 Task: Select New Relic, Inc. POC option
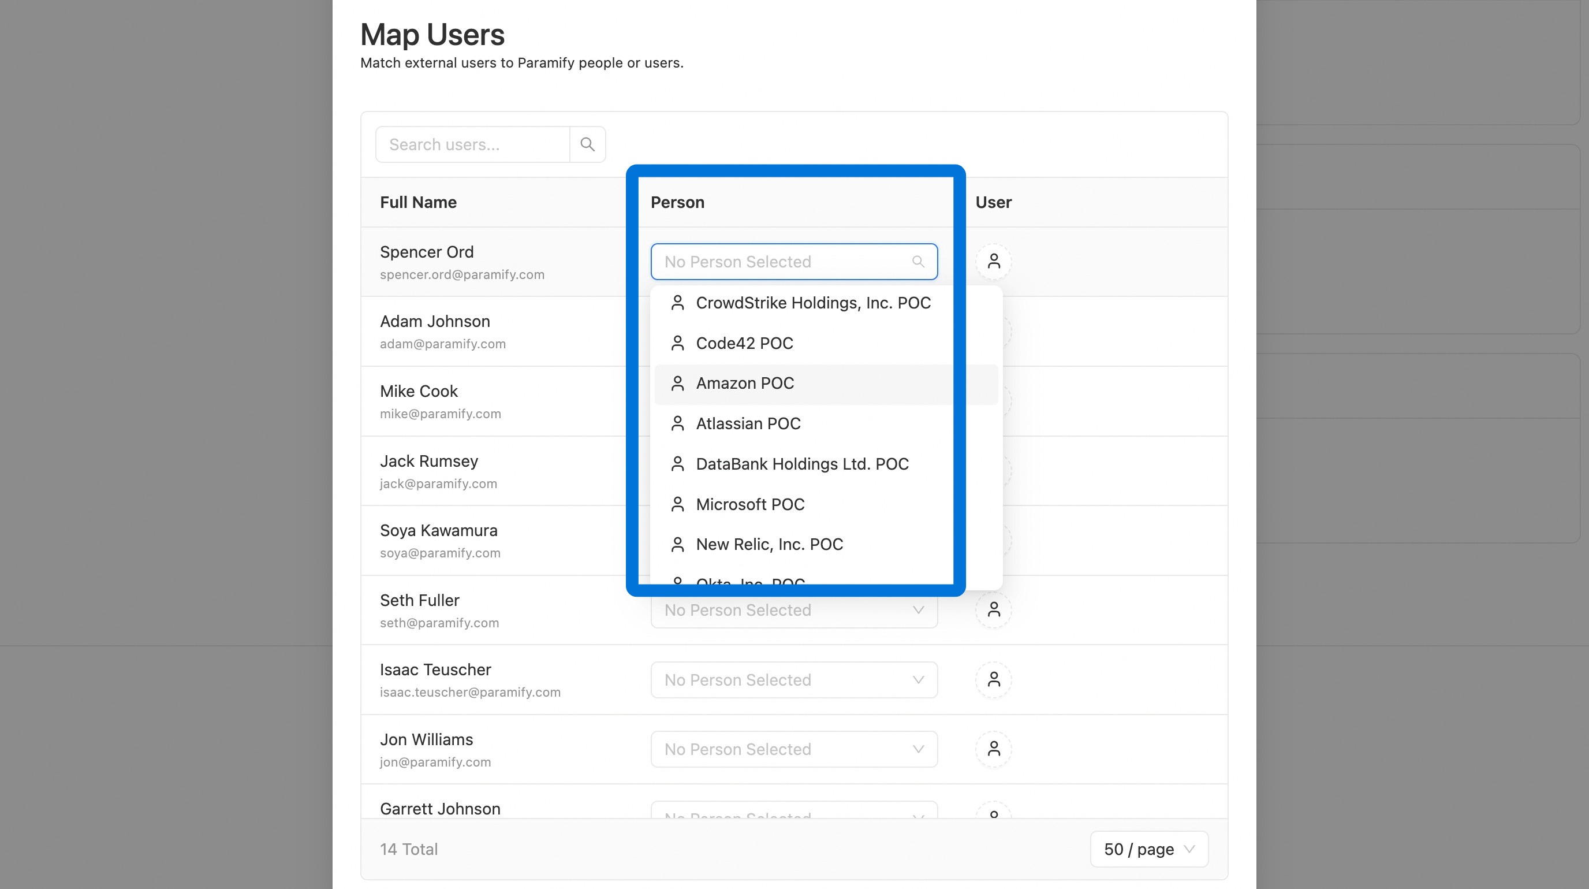click(x=826, y=545)
